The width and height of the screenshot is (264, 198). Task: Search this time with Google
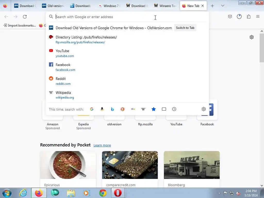click(x=92, y=109)
